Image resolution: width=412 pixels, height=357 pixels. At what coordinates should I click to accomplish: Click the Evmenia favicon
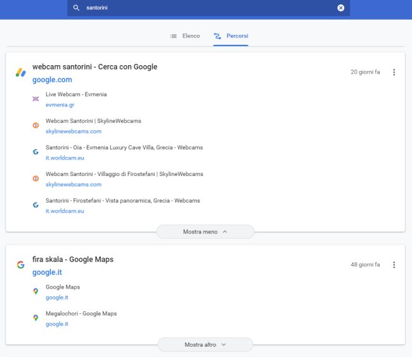pyautogui.click(x=35, y=99)
